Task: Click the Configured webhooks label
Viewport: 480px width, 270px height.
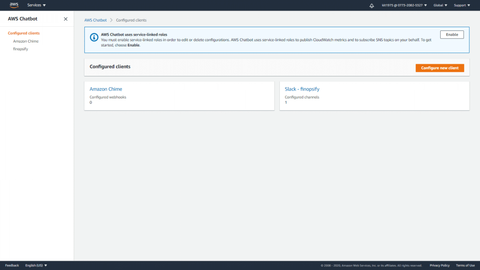Action: click(x=108, y=97)
